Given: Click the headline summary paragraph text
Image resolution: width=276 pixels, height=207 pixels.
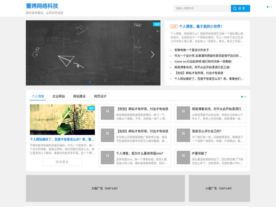Looking at the screenshot, I should pyautogui.click(x=207, y=37).
